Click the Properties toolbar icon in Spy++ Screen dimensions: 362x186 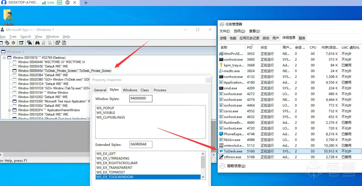(x=58, y=43)
